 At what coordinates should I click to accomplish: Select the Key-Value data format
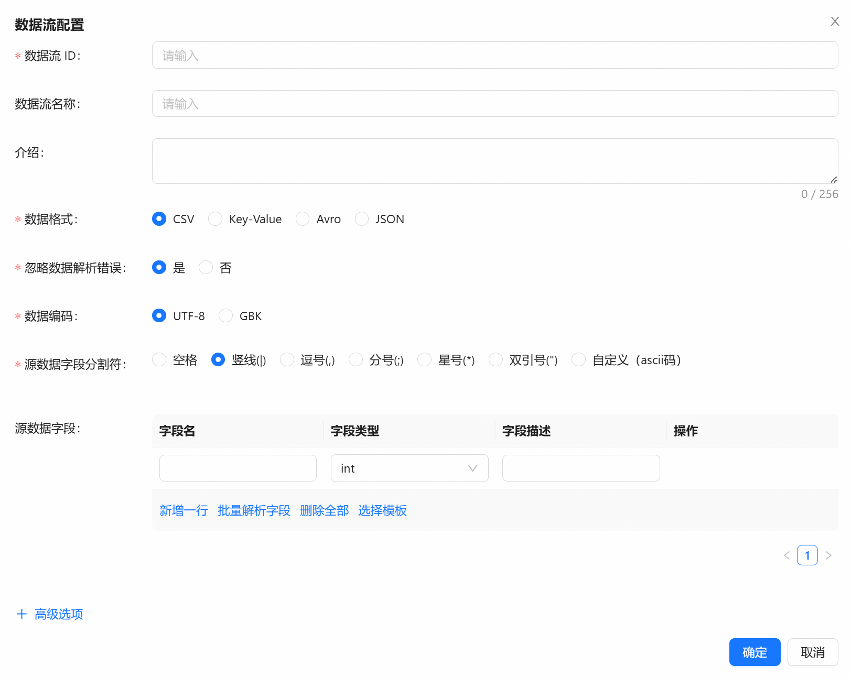pyautogui.click(x=216, y=219)
